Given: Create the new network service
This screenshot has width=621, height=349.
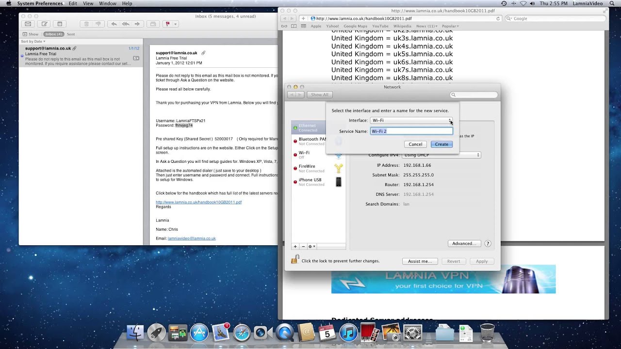Looking at the screenshot, I should click(x=441, y=144).
